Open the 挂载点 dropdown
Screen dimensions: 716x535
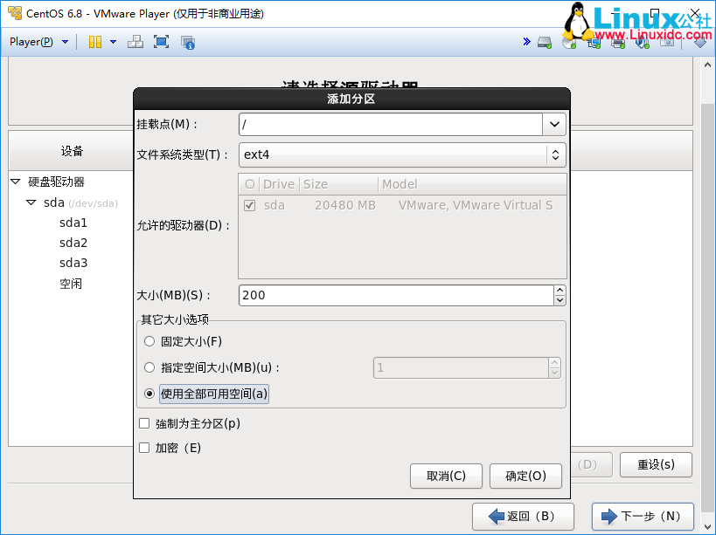point(554,123)
